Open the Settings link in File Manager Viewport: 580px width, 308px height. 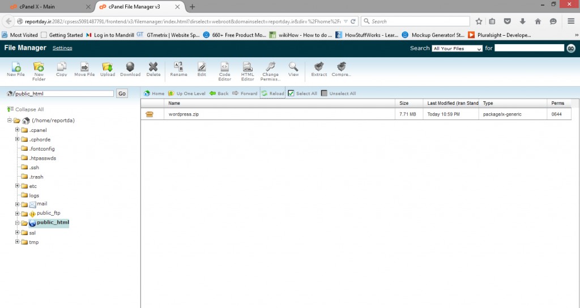62,48
